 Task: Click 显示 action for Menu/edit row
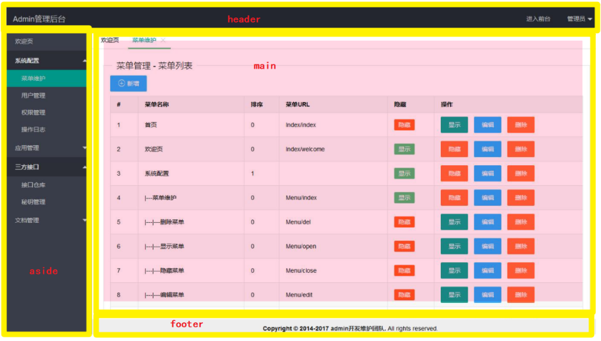click(x=455, y=295)
